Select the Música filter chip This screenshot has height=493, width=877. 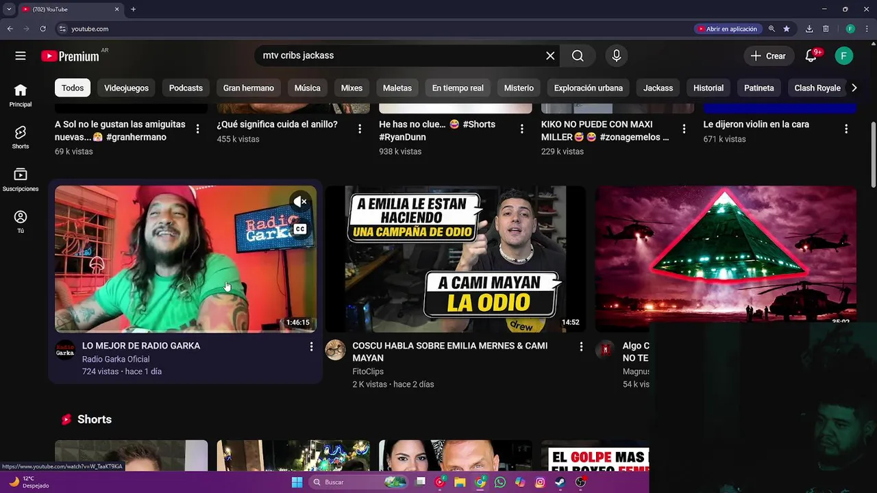[x=307, y=88]
